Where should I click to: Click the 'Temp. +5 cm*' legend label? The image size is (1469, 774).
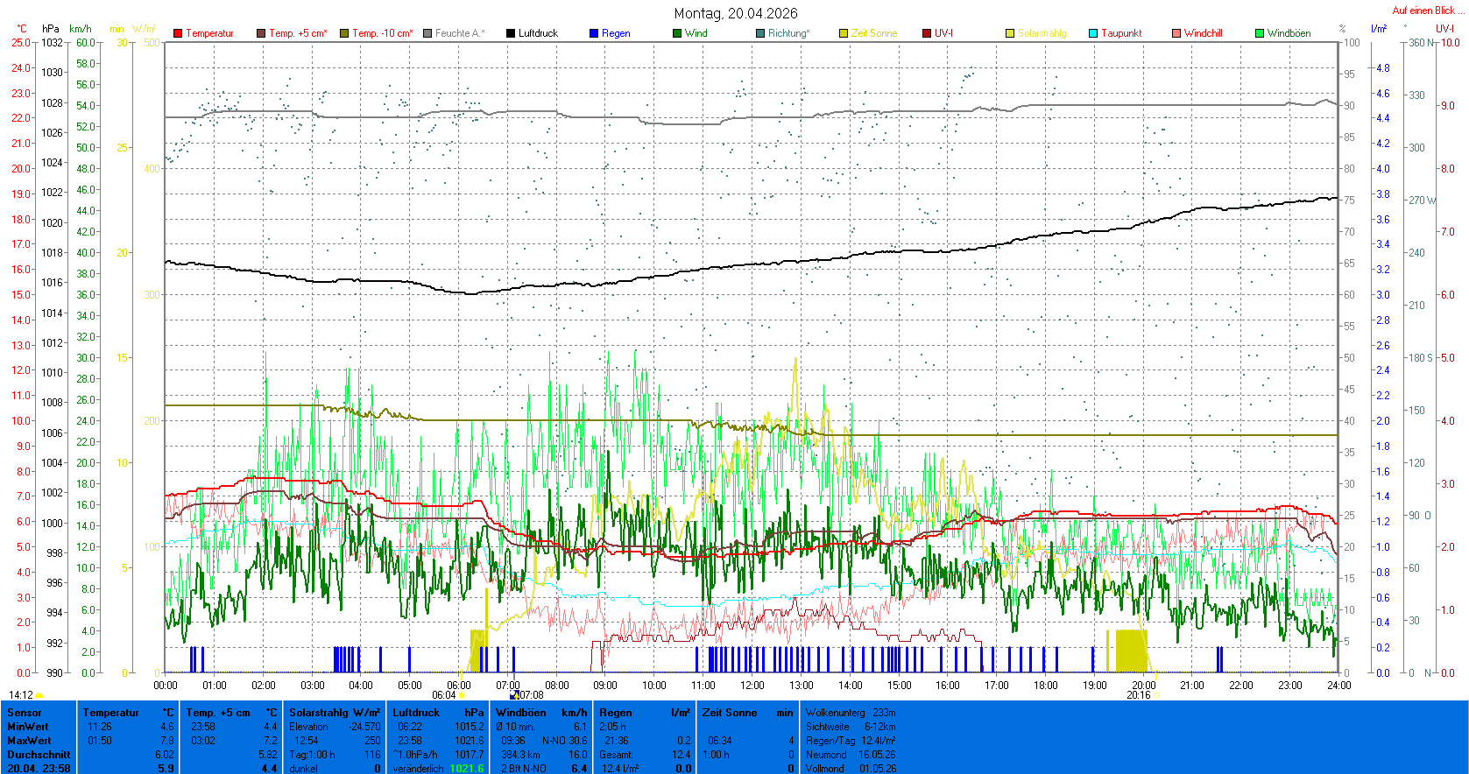298,33
